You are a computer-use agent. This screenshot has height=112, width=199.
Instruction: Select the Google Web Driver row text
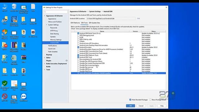86,71
